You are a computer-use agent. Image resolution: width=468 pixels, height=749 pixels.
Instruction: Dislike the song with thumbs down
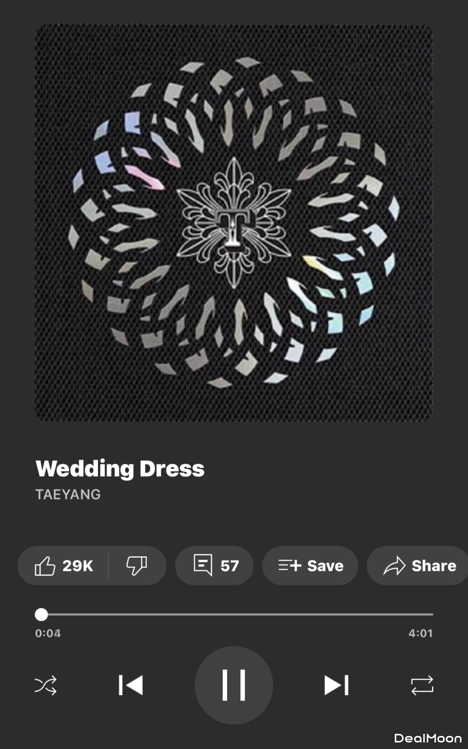click(137, 566)
